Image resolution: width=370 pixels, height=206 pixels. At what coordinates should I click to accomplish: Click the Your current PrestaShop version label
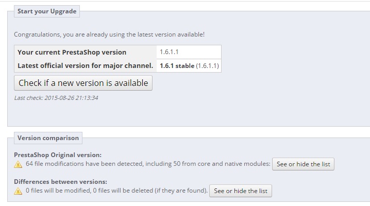tap(72, 52)
